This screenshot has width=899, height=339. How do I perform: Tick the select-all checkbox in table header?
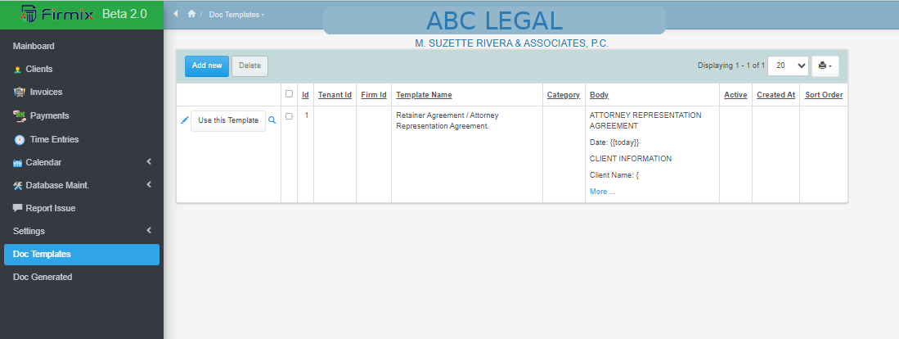click(289, 94)
